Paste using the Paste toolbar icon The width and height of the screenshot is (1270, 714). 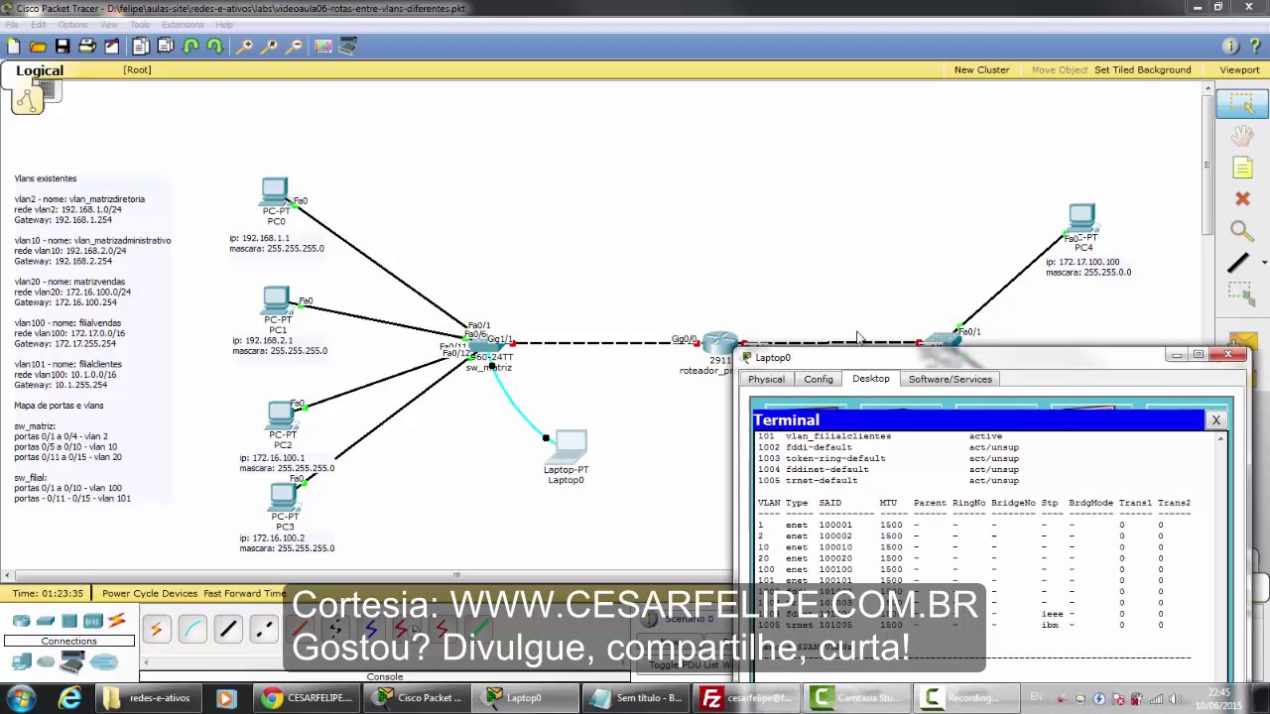(x=166, y=46)
